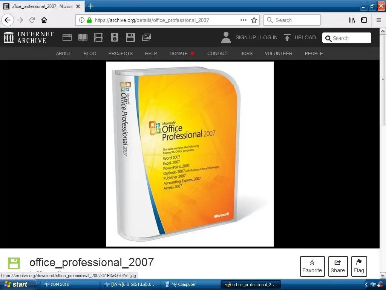Close the office_professional_2007 browser tab
Image resolution: width=386 pixels, height=290 pixels.
click(x=78, y=6)
